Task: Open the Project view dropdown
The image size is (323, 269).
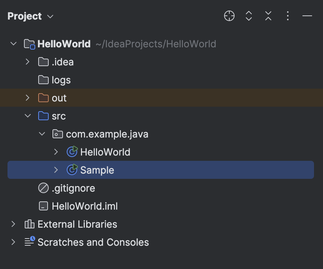Action: click(x=51, y=16)
